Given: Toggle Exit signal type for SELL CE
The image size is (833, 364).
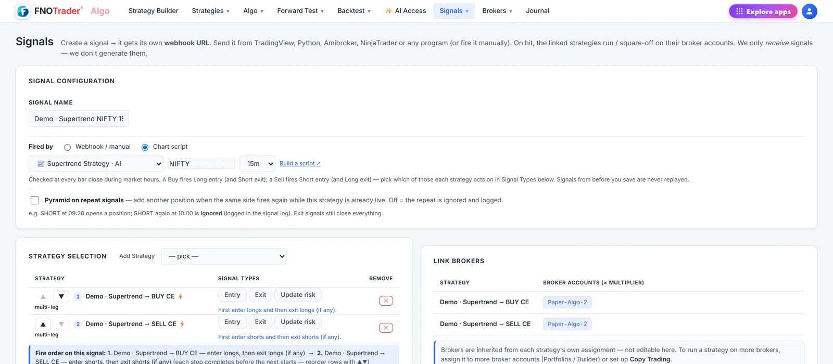Looking at the screenshot, I should pos(260,322).
